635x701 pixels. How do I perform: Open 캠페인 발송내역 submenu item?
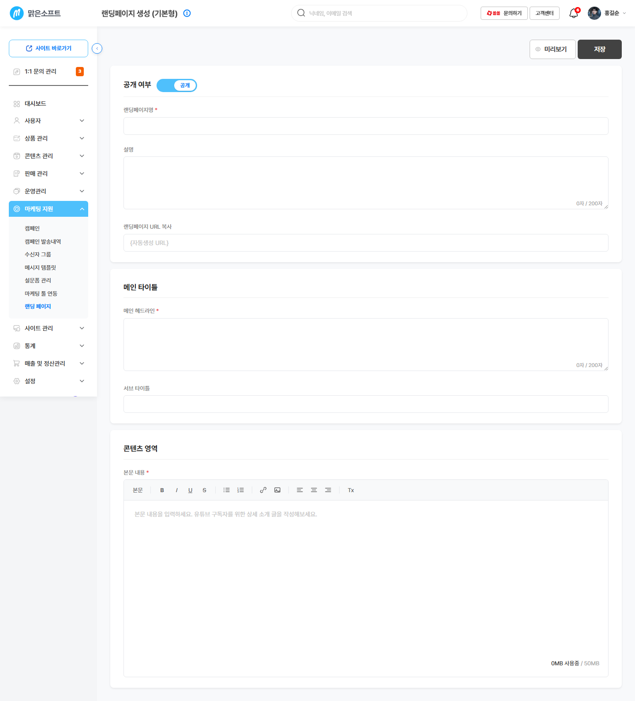pyautogui.click(x=43, y=241)
